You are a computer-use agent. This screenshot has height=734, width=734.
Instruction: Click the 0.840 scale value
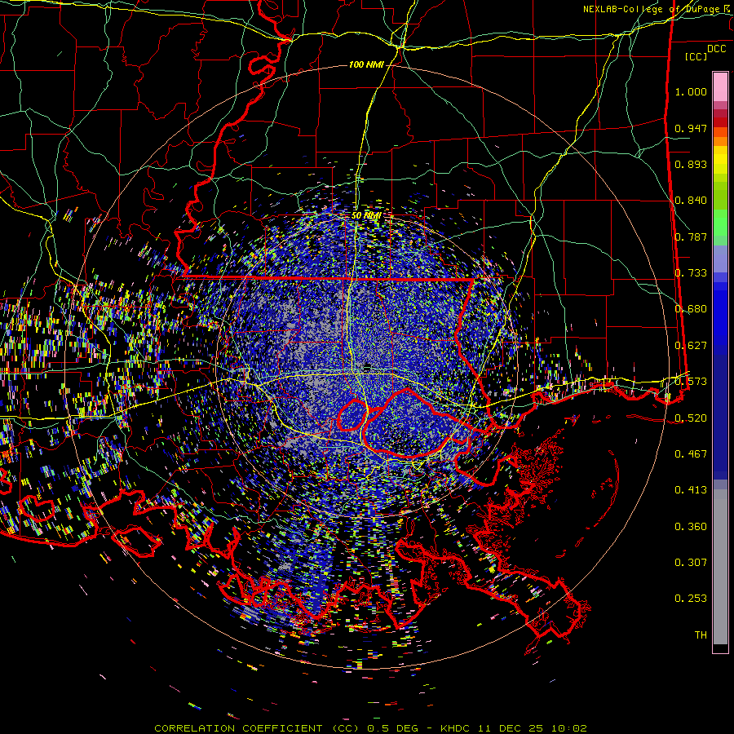[x=691, y=200]
